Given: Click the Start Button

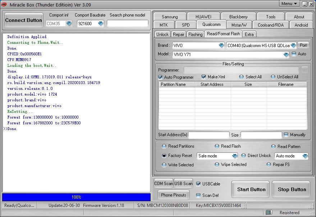Looking at the screenshot, I should click(x=251, y=189).
